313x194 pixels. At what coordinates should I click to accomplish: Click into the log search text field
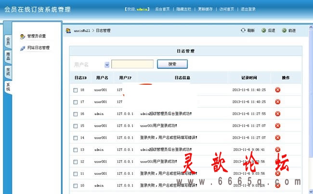point(132,64)
